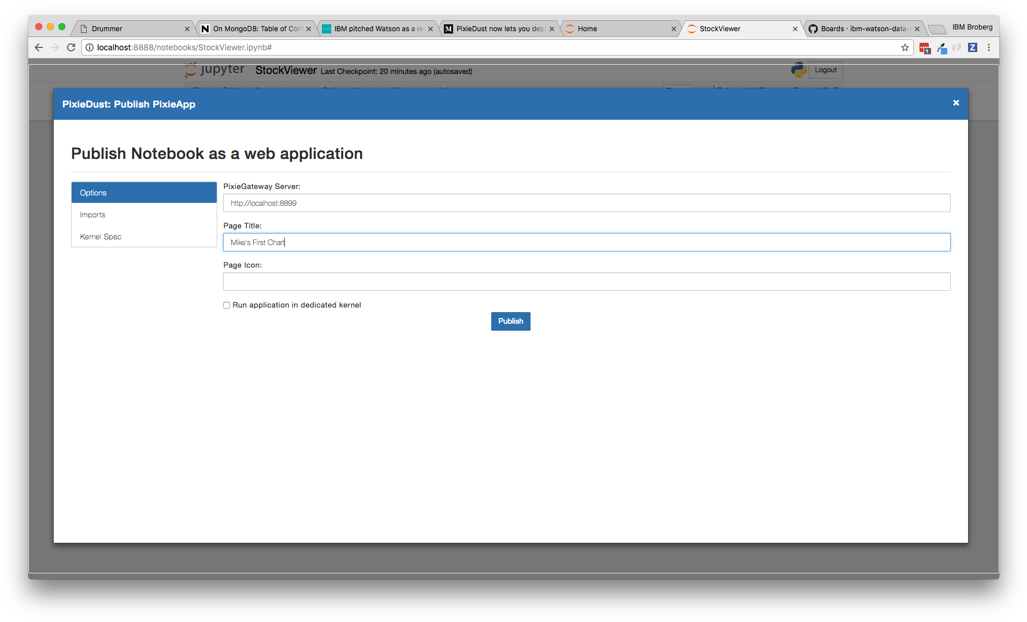Click the blue Z extension icon
Image resolution: width=1027 pixels, height=622 pixels.
tap(973, 47)
